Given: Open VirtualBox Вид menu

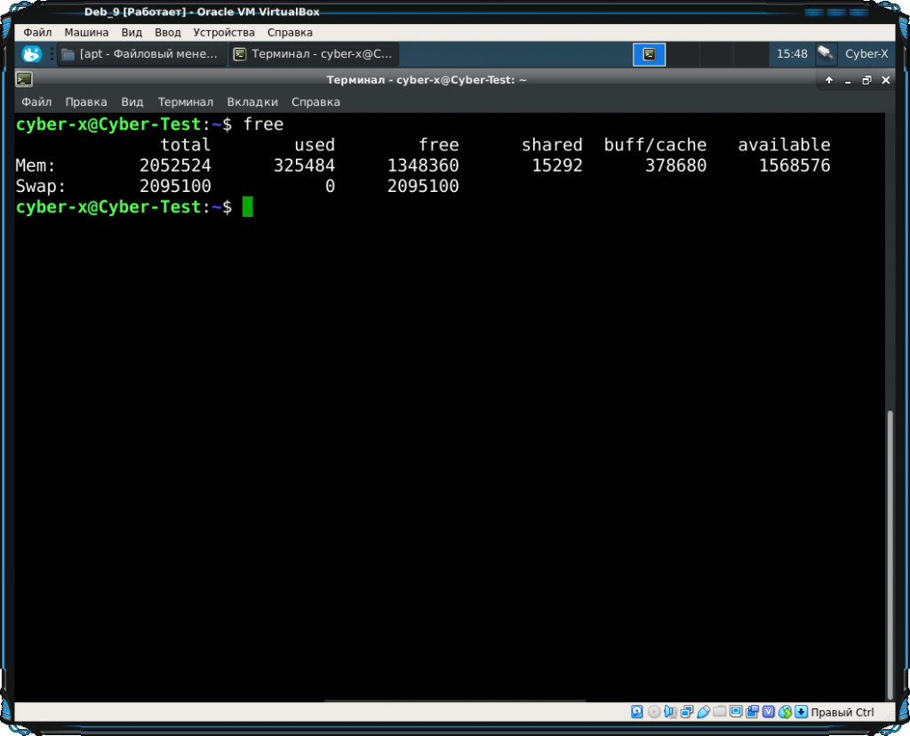Looking at the screenshot, I should 132,33.
